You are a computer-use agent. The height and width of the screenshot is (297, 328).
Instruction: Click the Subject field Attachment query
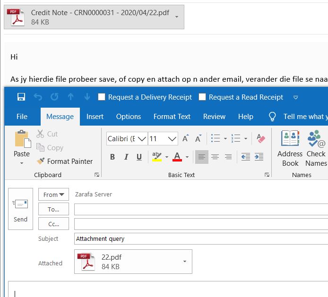click(x=201, y=239)
